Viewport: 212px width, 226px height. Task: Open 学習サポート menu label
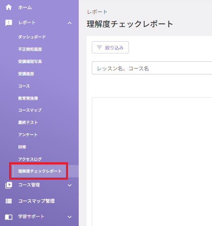coord(31,217)
